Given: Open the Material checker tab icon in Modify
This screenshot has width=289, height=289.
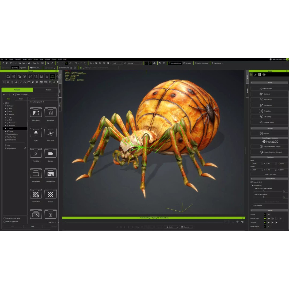Looking at the screenshot, I should point(260,74).
